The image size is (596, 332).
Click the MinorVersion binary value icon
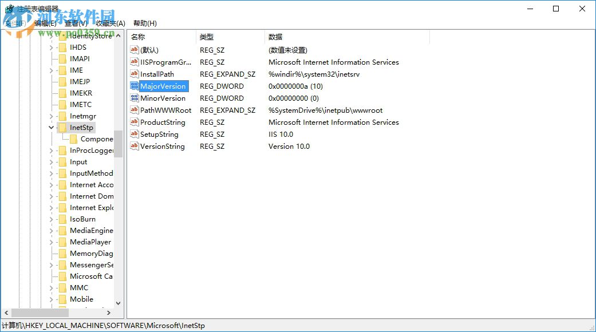click(x=134, y=98)
